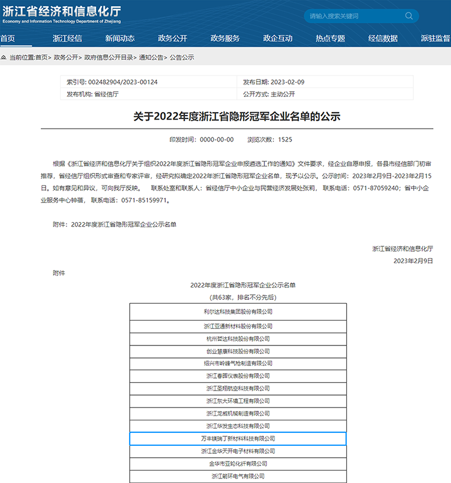
Task: Select the highlighted row 万丰镁瑞丁新材料科技有限公司
Action: (238, 438)
